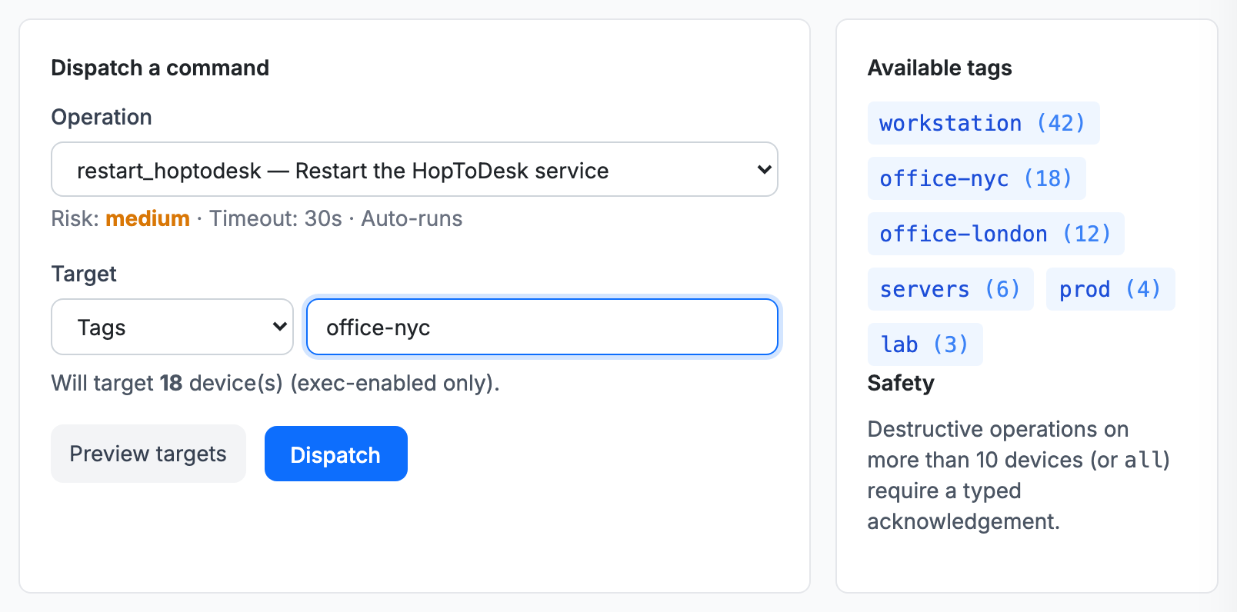Screen dimensions: 1237x612
Task: Select the office-london (12) tag
Action: (995, 234)
